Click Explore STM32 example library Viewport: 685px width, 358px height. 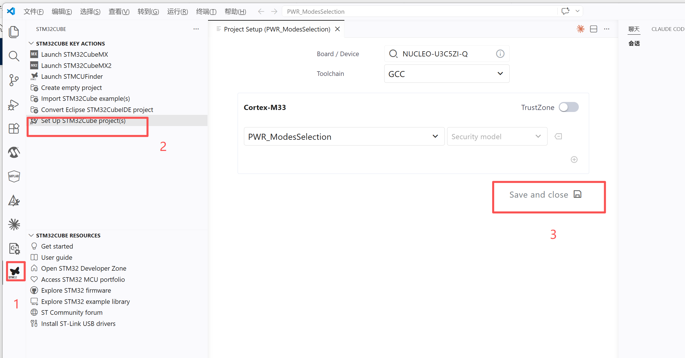coord(85,302)
